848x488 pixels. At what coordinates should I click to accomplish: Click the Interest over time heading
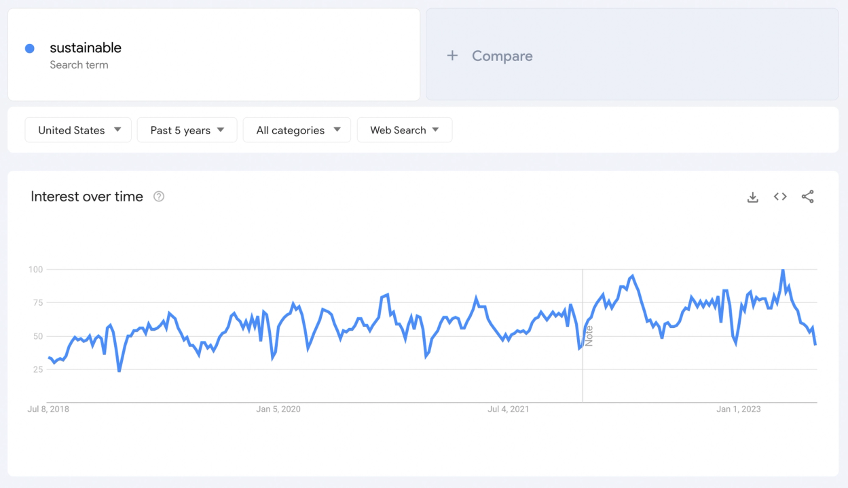point(87,197)
